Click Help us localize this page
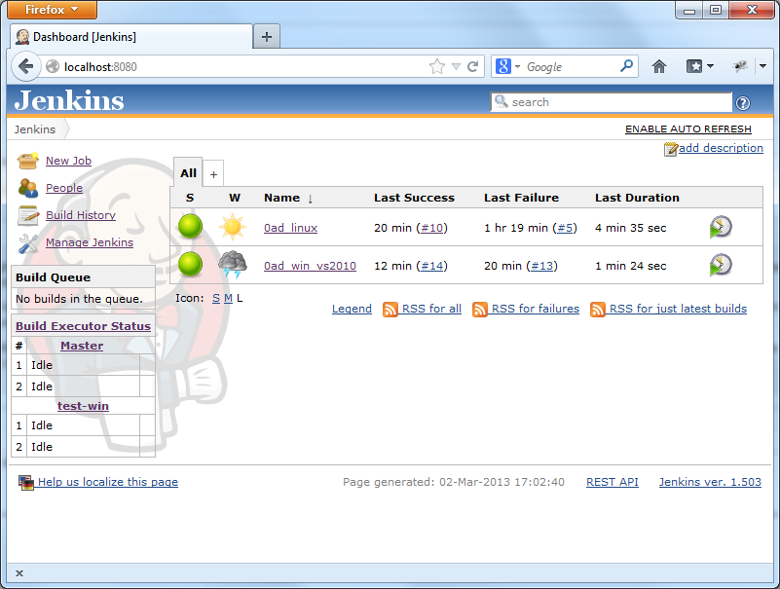This screenshot has height=589, width=780. point(108,482)
